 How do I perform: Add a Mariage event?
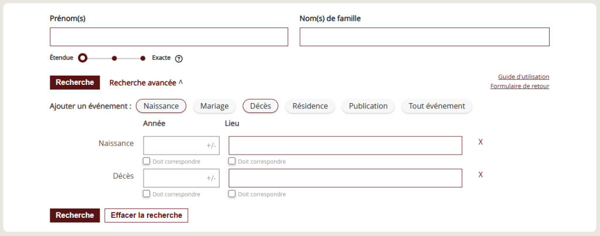coord(214,106)
